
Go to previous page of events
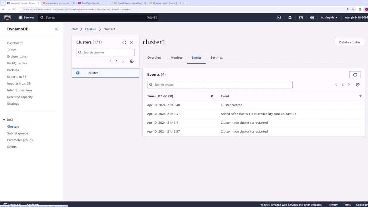coord(336,85)
